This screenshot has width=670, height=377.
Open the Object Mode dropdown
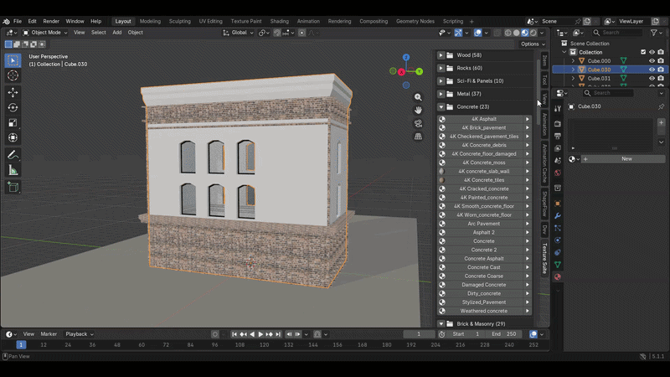coord(45,33)
